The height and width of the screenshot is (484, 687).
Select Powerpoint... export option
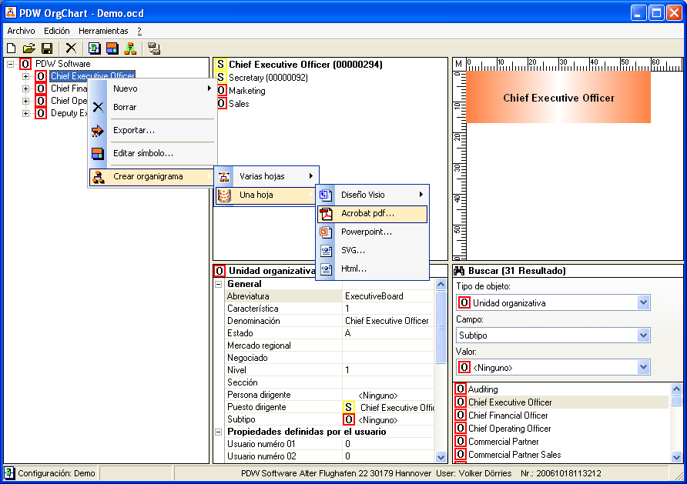[367, 232]
